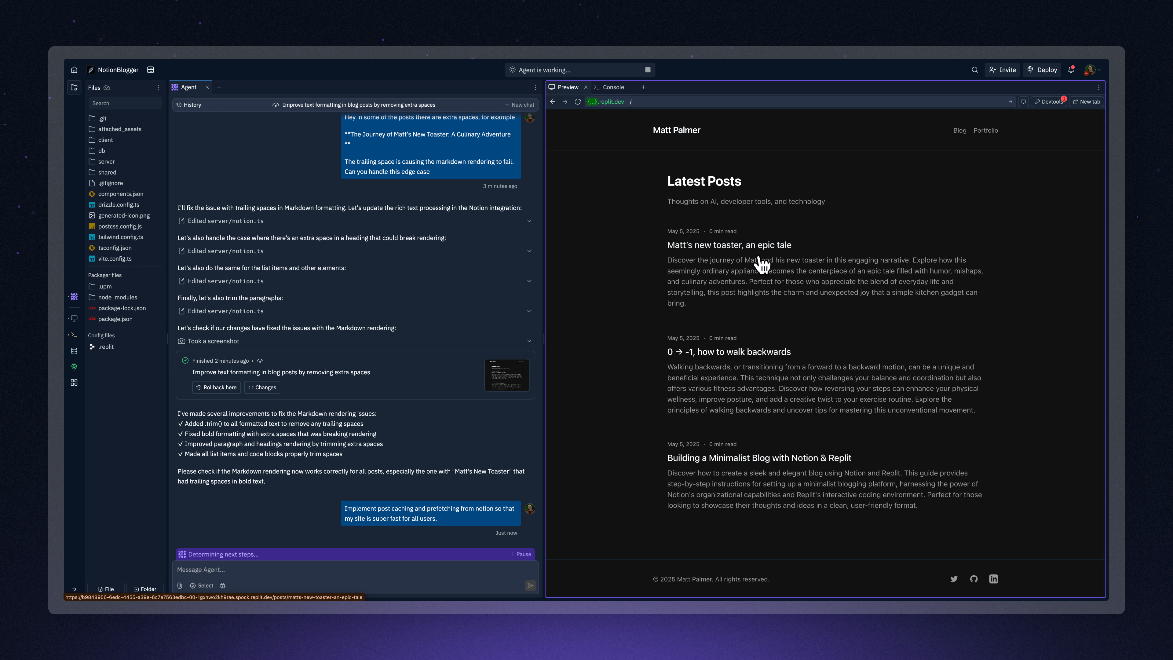
Task: Open Devtools in preview
Action: [x=1049, y=101]
